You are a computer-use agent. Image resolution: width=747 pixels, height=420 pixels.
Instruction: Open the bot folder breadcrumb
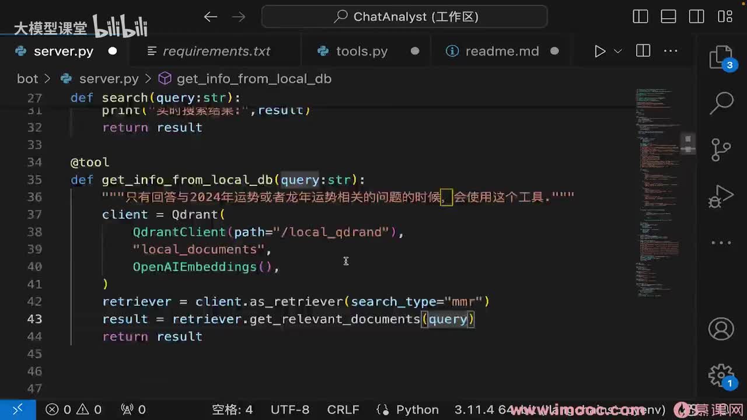click(x=27, y=79)
